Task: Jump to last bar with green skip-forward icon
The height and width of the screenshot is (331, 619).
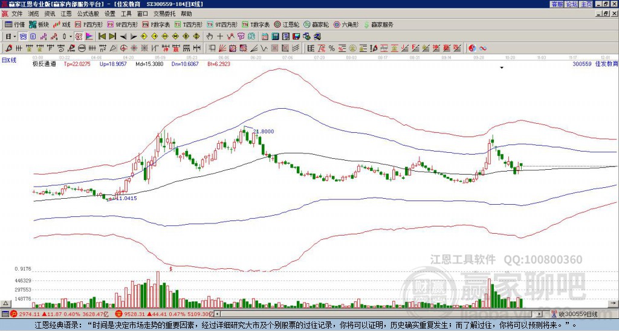Action: 112,37
